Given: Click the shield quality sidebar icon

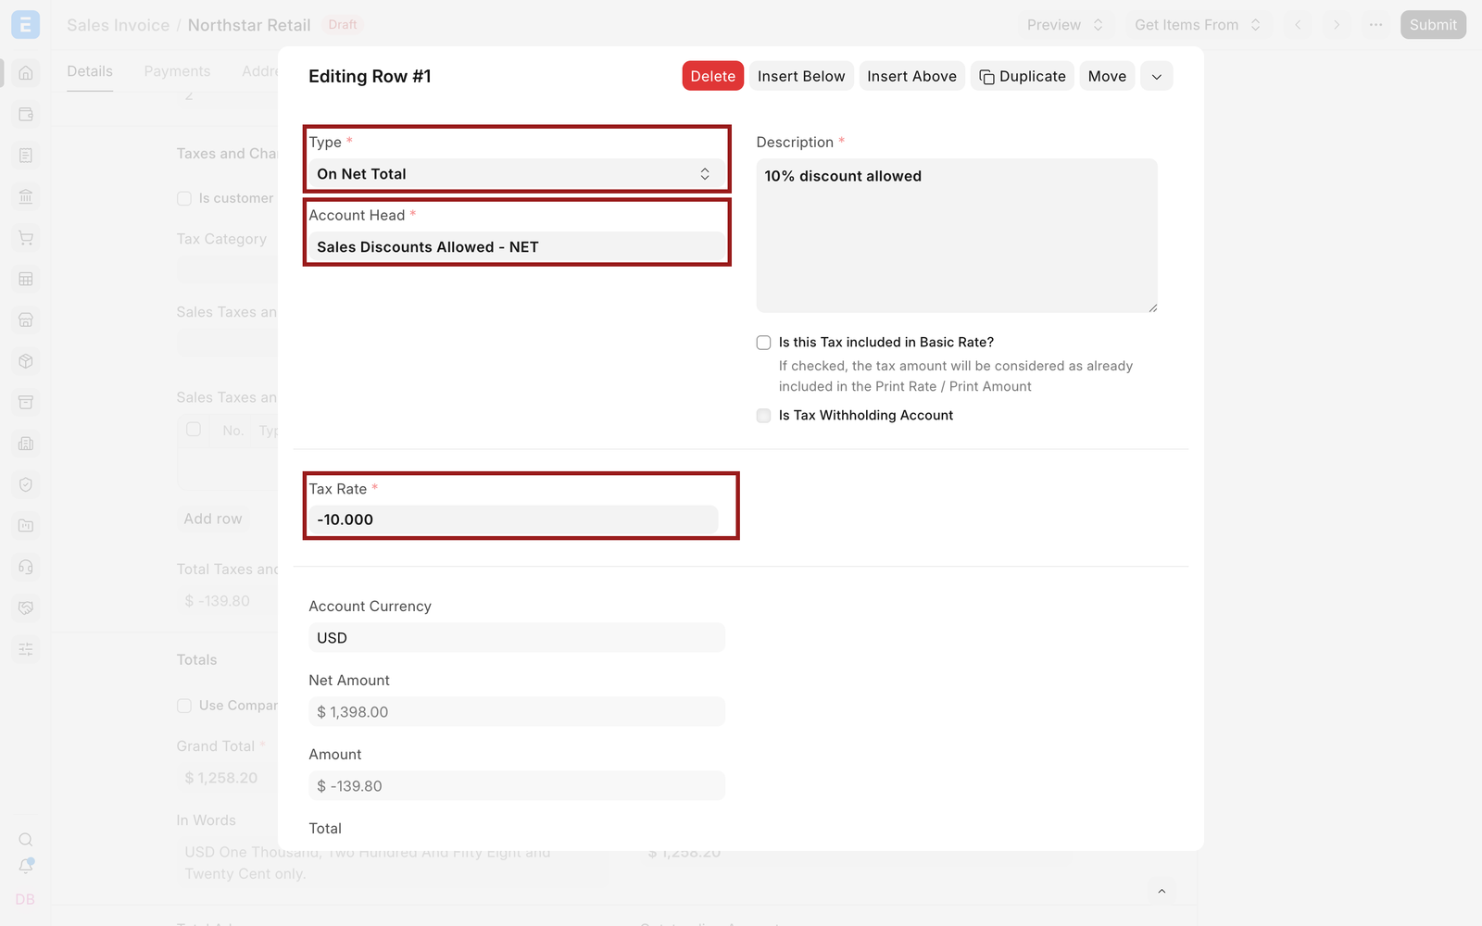Looking at the screenshot, I should click(26, 484).
